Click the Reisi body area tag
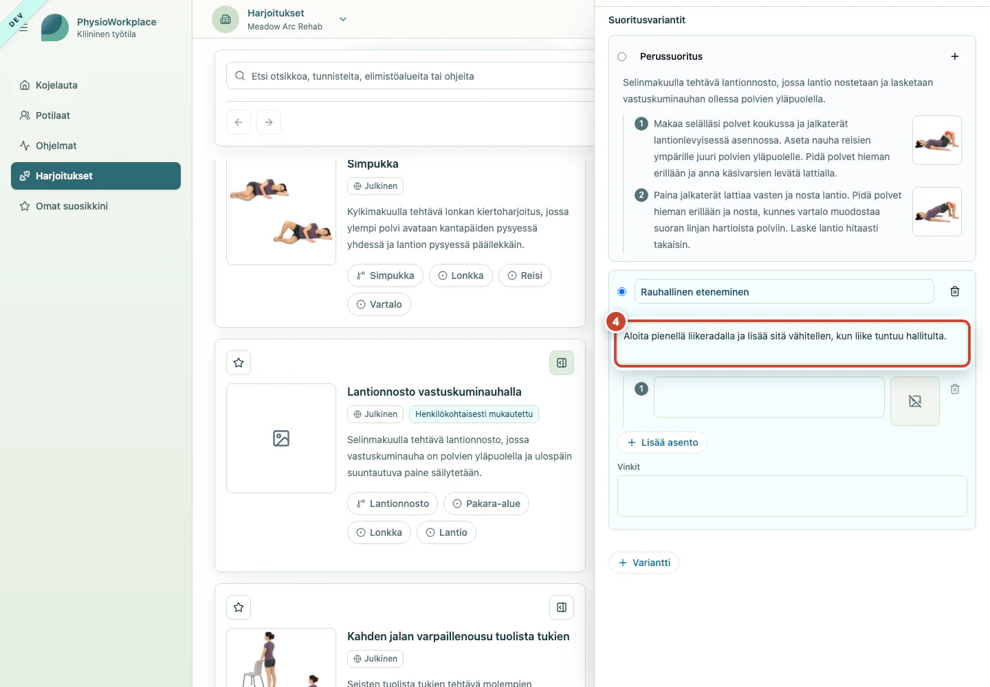This screenshot has width=990, height=687. [525, 275]
